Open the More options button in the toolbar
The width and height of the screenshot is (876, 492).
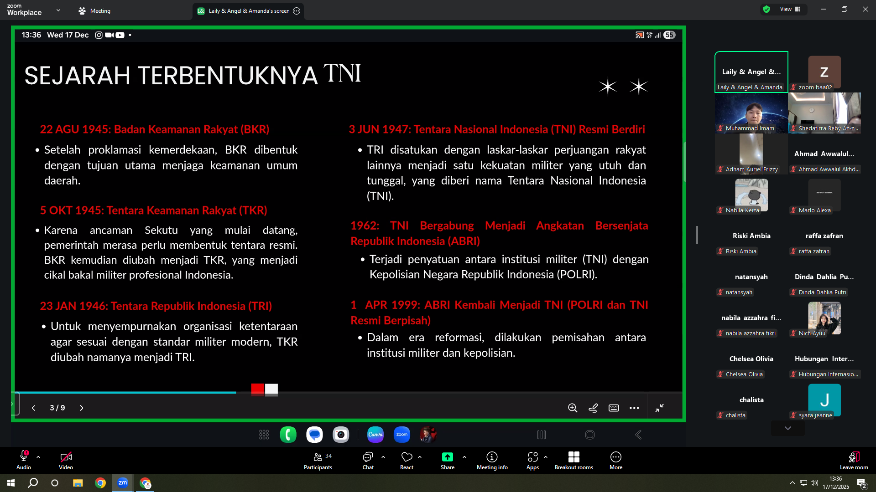pos(616,460)
